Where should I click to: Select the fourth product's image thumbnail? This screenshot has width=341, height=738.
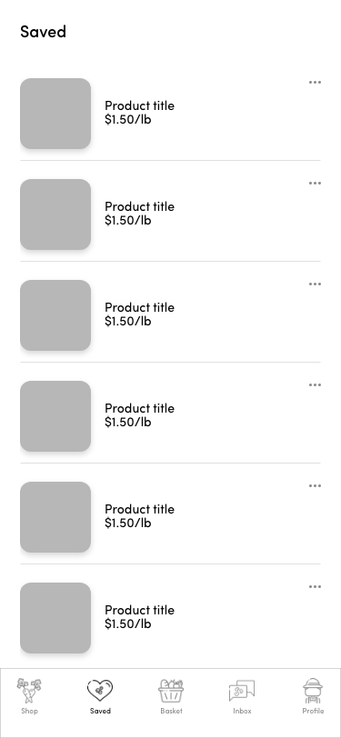tap(55, 416)
